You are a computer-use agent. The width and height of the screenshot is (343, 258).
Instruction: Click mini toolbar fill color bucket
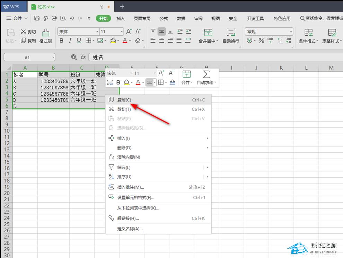[x=126, y=82]
